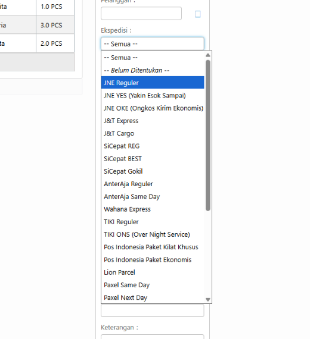Image resolution: width=310 pixels, height=339 pixels.
Task: Pick TIKI ONS (Over Night Service)
Action: [x=153, y=234]
